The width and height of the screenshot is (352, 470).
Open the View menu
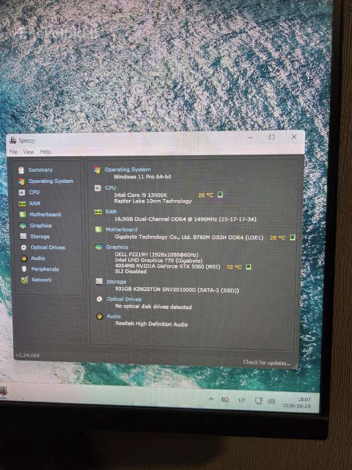click(x=29, y=152)
